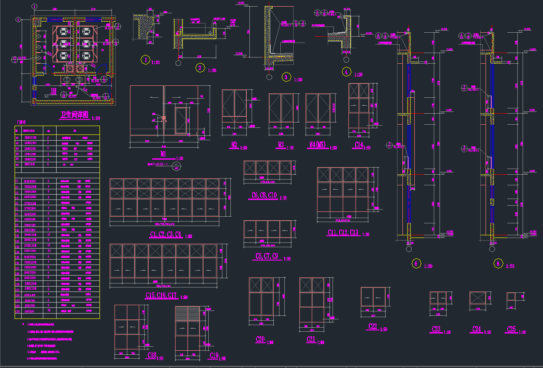Image resolution: width=543 pixels, height=368 pixels.
Task: Select the M3 door label
Action: 280,145
